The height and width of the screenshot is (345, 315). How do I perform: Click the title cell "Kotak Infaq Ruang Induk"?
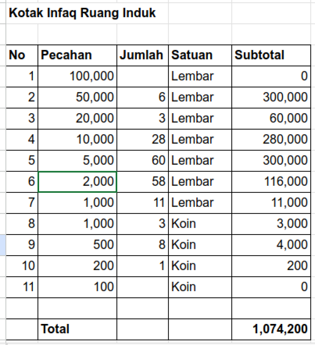coord(82,13)
